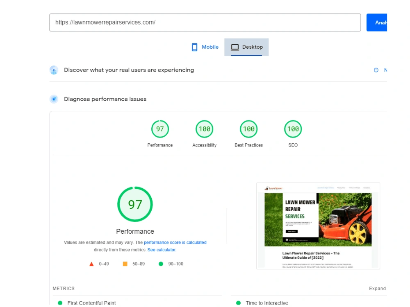Select the 100 Best Practices score gauge
The width and height of the screenshot is (410, 307).
pyautogui.click(x=248, y=129)
